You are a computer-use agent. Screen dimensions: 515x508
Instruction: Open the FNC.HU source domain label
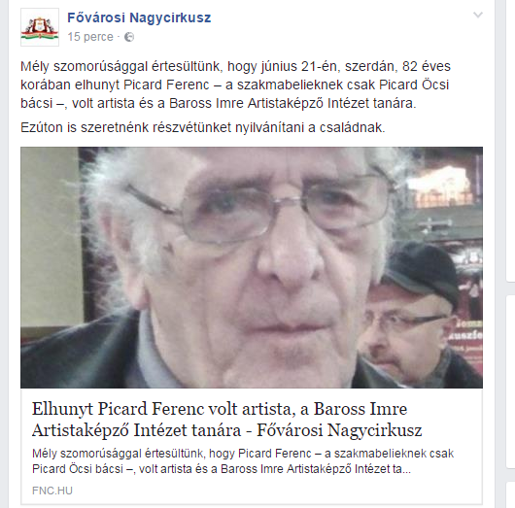point(52,491)
